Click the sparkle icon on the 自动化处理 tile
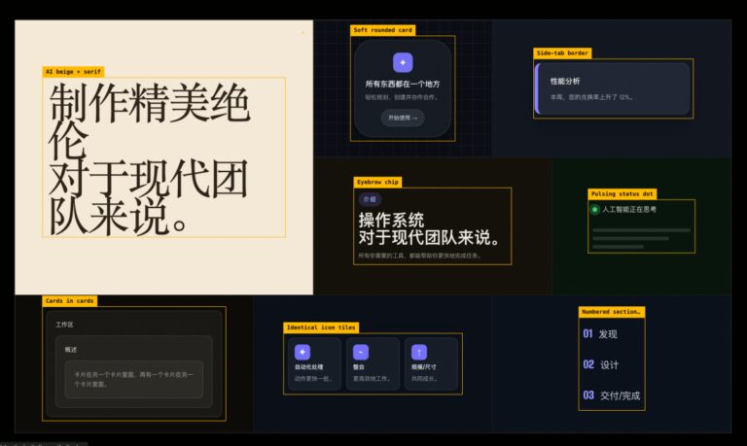Screen dimensions: 747x446 tap(302, 352)
